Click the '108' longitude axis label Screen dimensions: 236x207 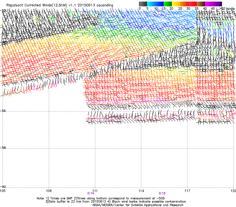click(49, 191)
